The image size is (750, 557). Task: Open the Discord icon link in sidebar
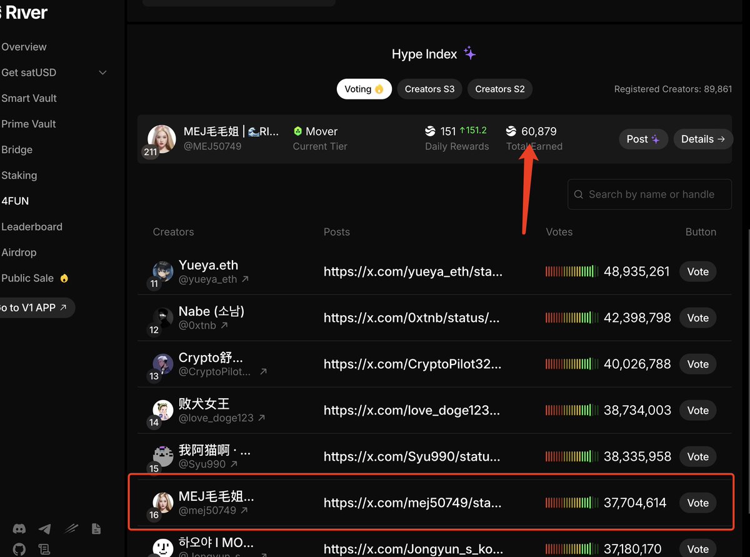click(19, 529)
